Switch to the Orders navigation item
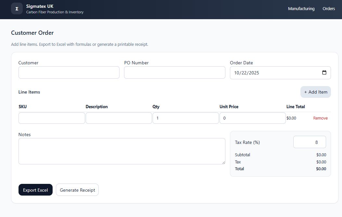The height and width of the screenshot is (217, 342). [x=329, y=8]
